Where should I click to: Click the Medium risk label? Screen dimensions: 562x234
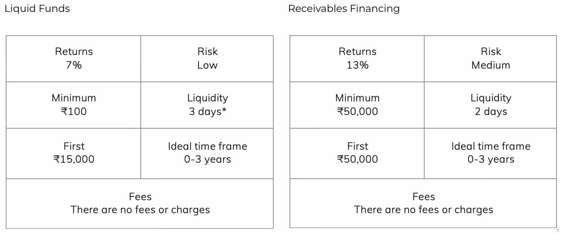[x=491, y=65]
